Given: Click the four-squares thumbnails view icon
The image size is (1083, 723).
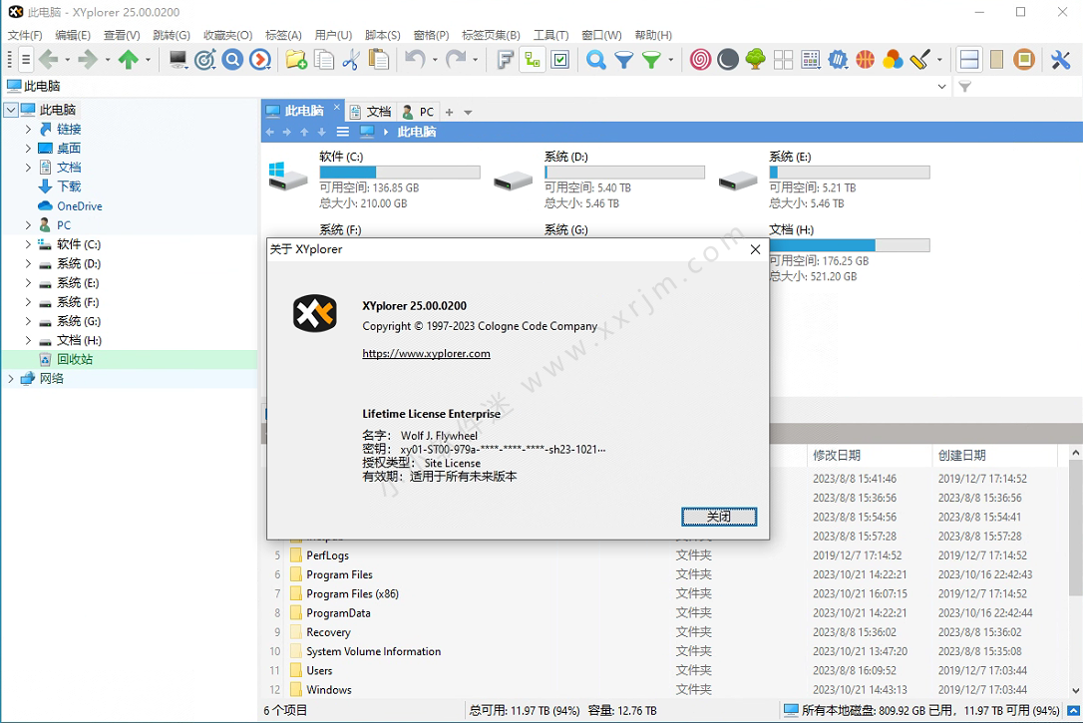Looking at the screenshot, I should [x=783, y=60].
